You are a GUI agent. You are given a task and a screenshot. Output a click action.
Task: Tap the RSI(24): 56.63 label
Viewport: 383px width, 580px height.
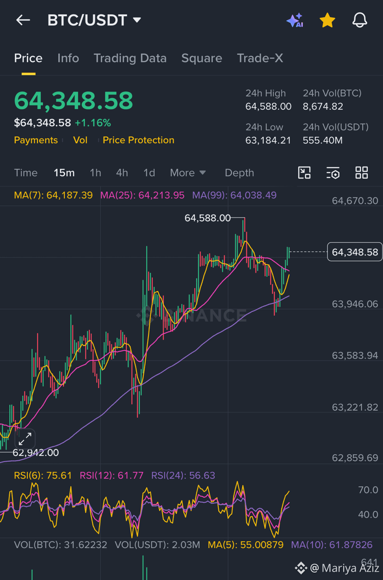click(183, 475)
